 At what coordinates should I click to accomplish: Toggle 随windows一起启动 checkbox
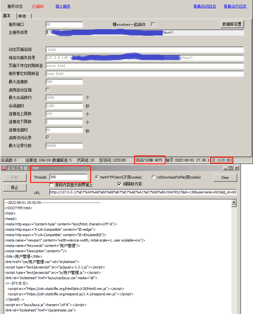153,24
